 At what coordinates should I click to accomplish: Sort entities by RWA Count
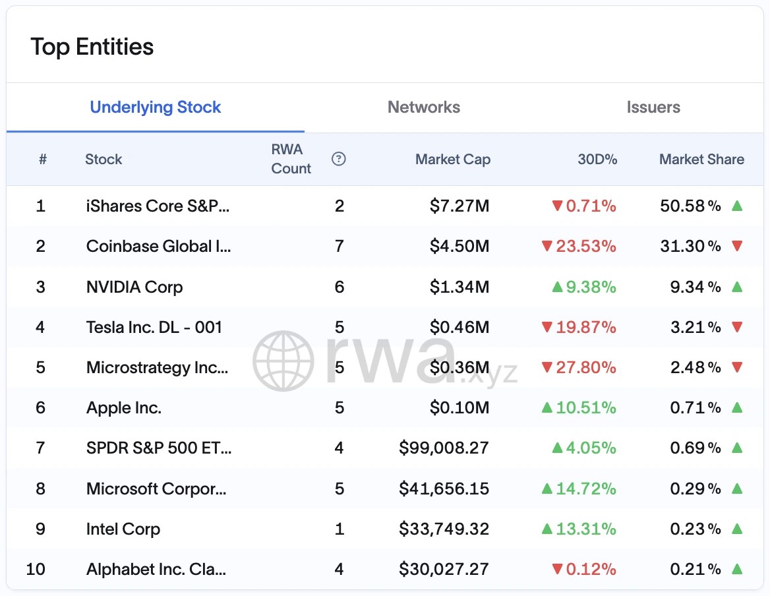tap(291, 159)
